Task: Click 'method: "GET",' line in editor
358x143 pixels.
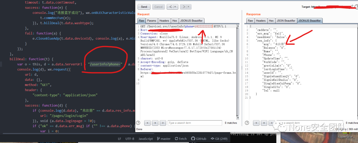Action: 38,85
